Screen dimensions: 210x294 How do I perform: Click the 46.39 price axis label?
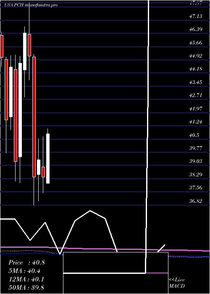tap(196, 29)
